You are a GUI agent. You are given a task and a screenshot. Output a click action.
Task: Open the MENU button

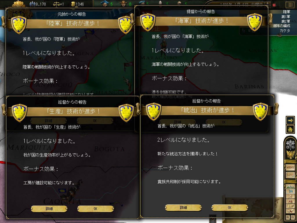click(x=290, y=167)
